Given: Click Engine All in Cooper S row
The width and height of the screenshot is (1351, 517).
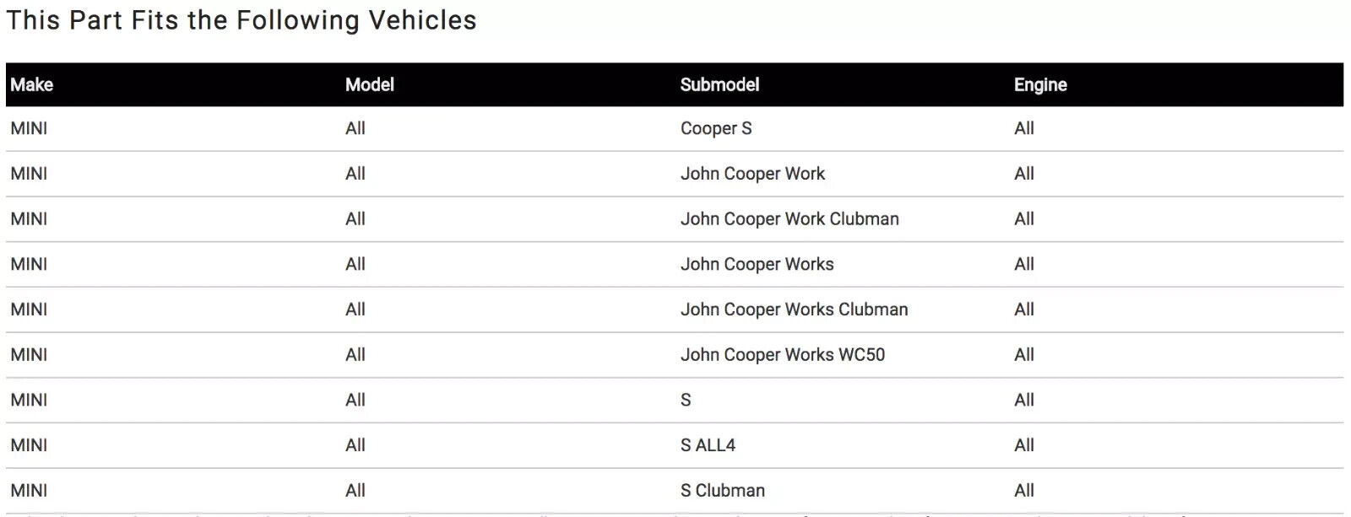Looking at the screenshot, I should click(x=1024, y=128).
